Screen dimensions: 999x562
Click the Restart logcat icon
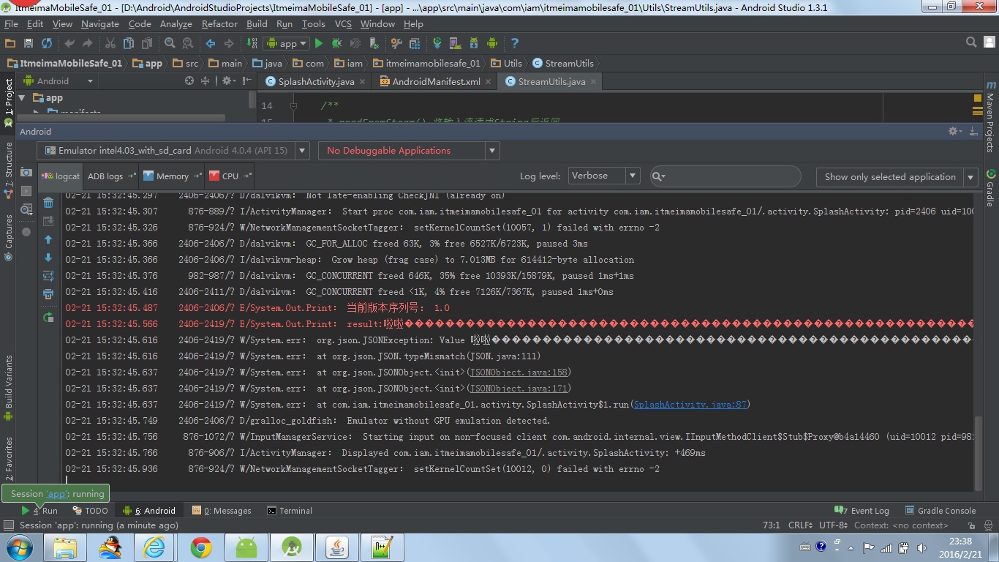pyautogui.click(x=48, y=317)
